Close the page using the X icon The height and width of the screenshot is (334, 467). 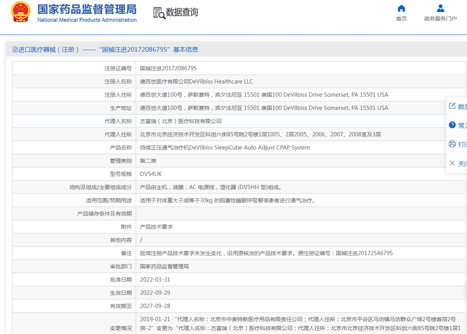pyautogui.click(x=452, y=163)
